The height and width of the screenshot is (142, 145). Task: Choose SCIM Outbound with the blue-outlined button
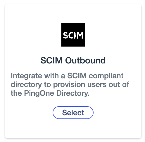click(73, 113)
